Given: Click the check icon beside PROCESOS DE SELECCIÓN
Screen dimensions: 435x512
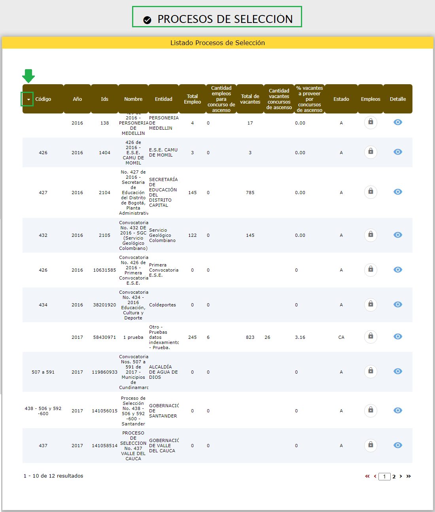Looking at the screenshot, I should (147, 20).
